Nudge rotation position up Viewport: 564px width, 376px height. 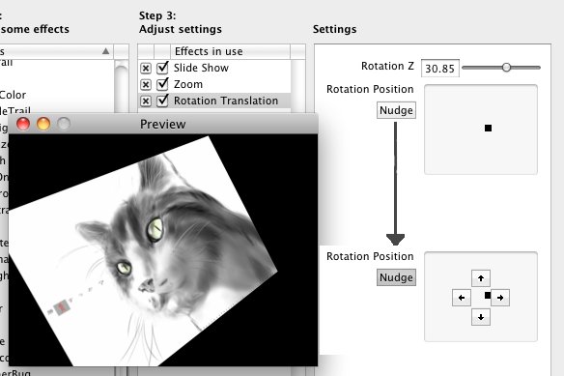[x=481, y=278]
